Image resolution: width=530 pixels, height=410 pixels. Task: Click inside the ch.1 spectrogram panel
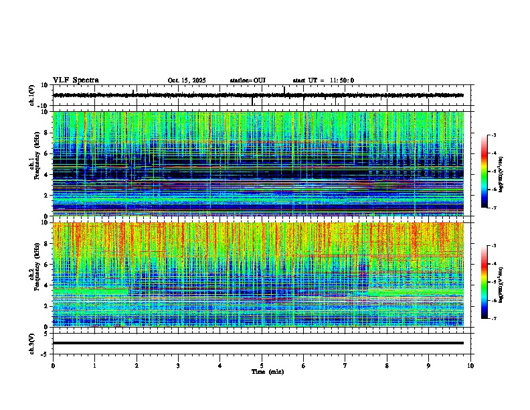point(258,163)
